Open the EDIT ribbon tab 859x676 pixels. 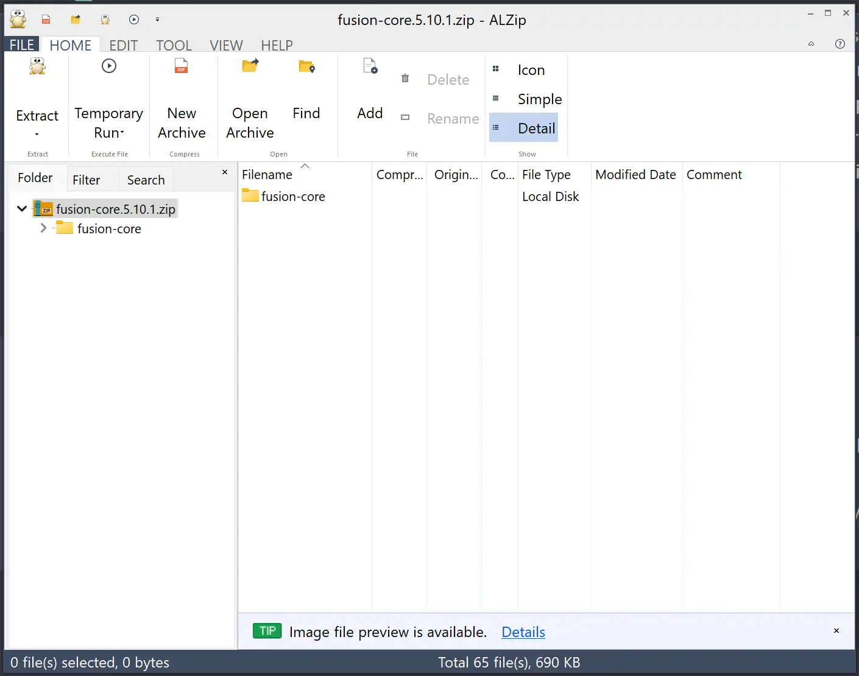coord(124,45)
